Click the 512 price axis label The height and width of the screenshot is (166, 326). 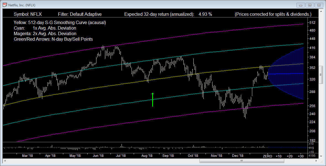(x=312, y=22)
